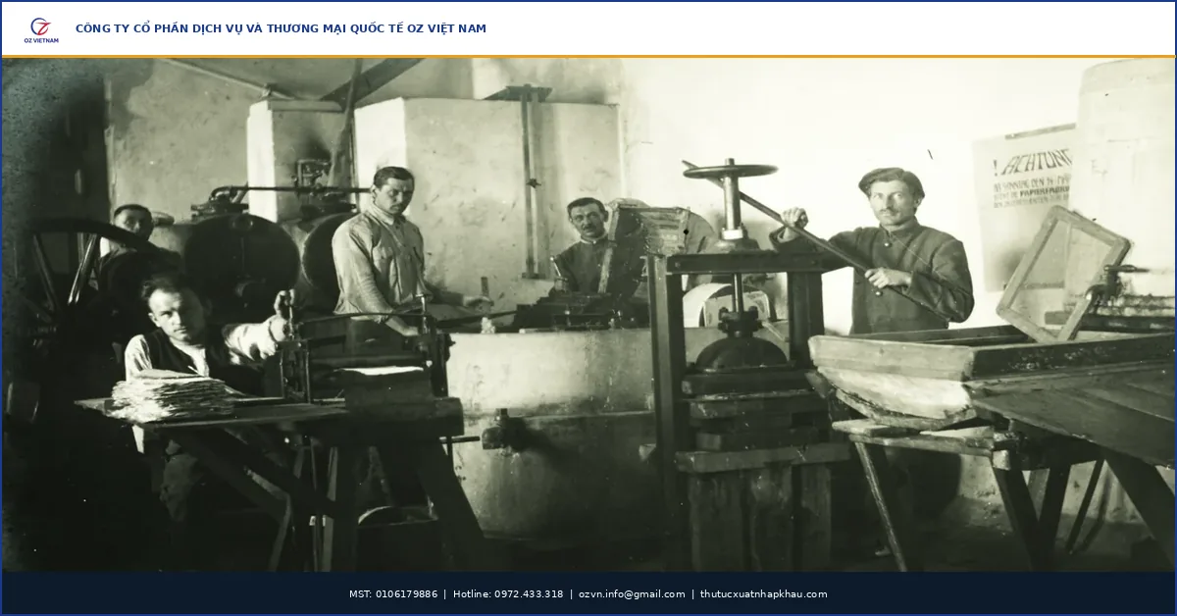Click the tax code 'MST: 0106179886'

pyautogui.click(x=393, y=594)
